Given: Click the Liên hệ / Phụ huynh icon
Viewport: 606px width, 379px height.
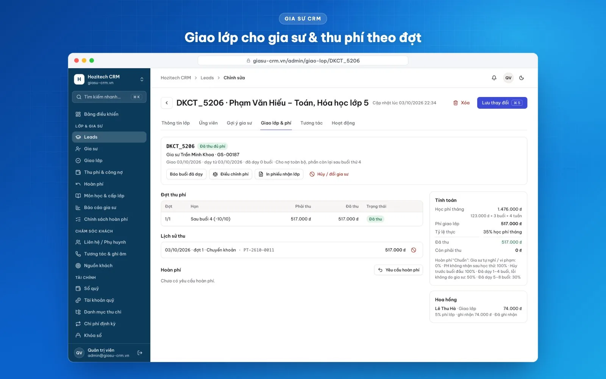Looking at the screenshot, I should click(78, 242).
